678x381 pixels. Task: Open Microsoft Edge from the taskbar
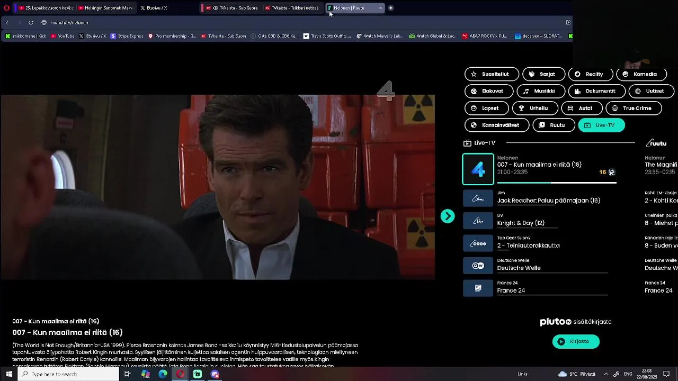(x=163, y=374)
